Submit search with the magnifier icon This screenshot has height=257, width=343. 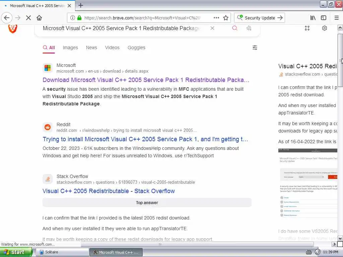pyautogui.click(x=234, y=28)
